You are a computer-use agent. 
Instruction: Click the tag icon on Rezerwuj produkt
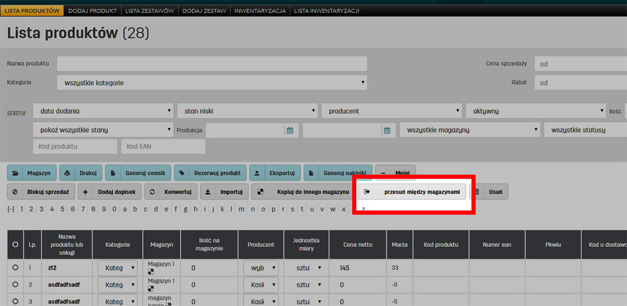pyautogui.click(x=182, y=173)
